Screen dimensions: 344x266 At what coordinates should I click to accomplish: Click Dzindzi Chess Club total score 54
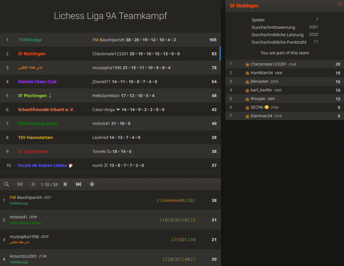point(214,82)
